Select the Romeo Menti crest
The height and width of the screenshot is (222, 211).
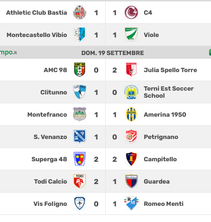(131, 203)
